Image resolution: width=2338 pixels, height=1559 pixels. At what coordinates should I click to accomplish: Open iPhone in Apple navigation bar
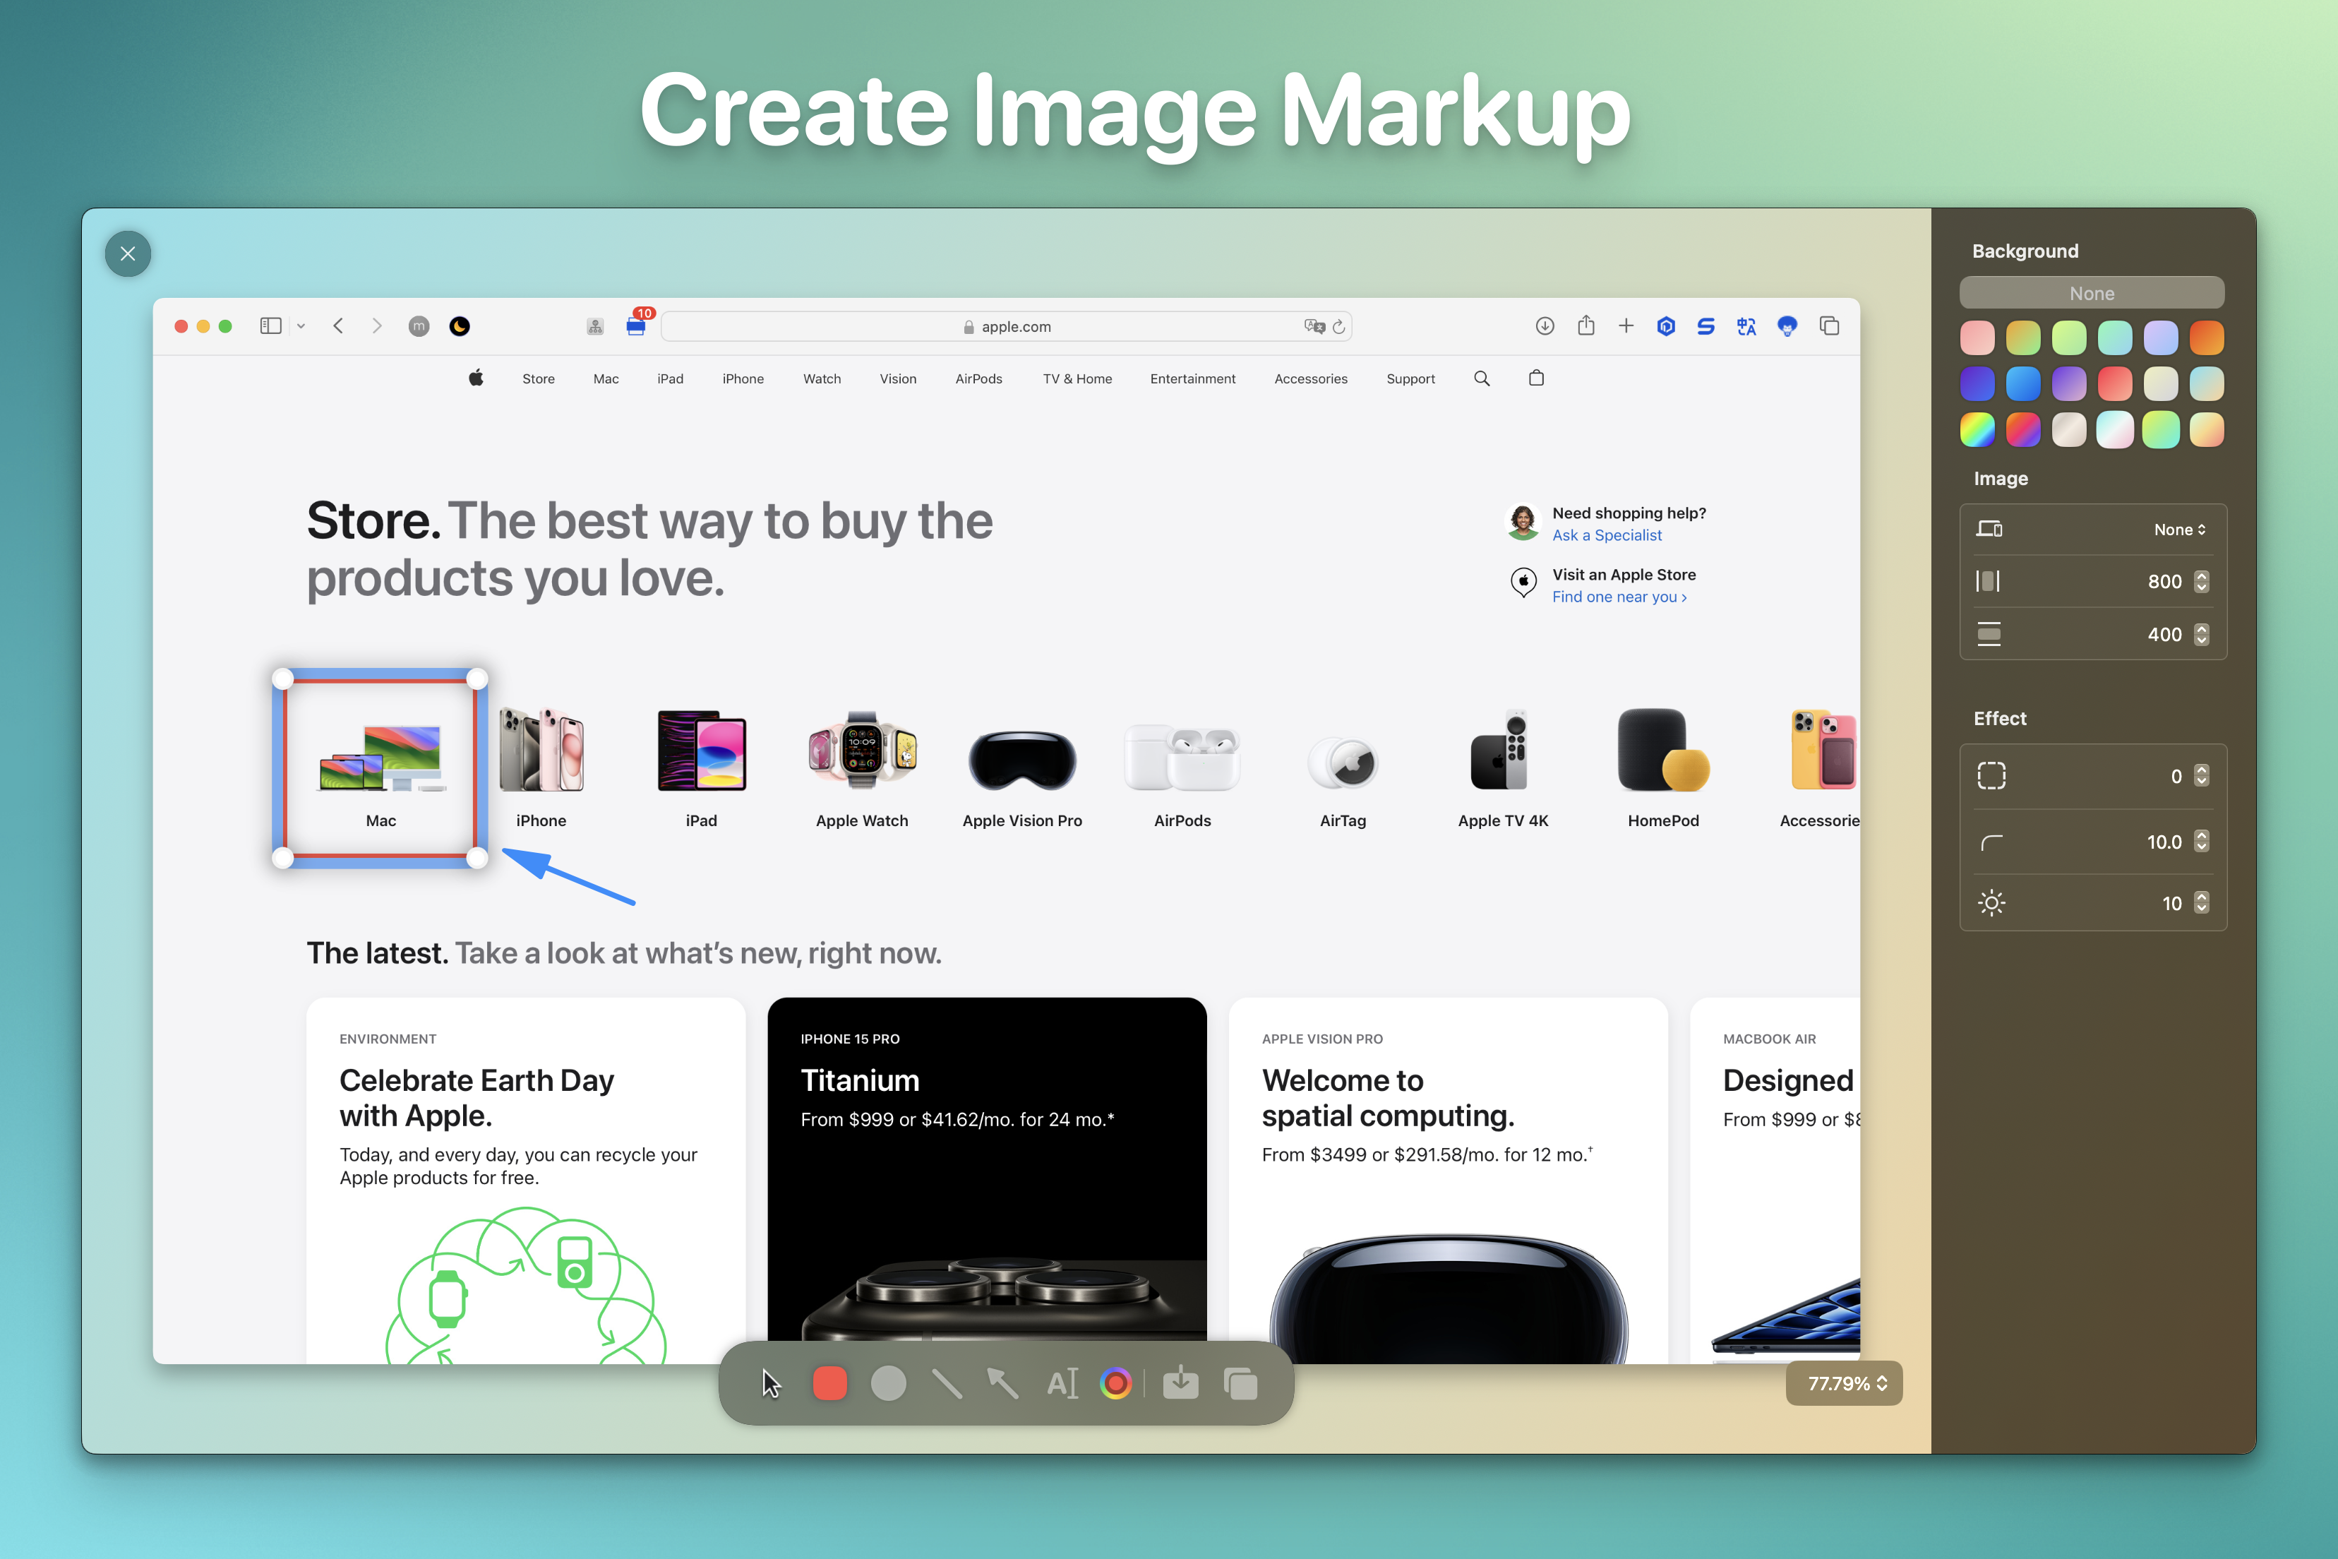pyautogui.click(x=743, y=379)
